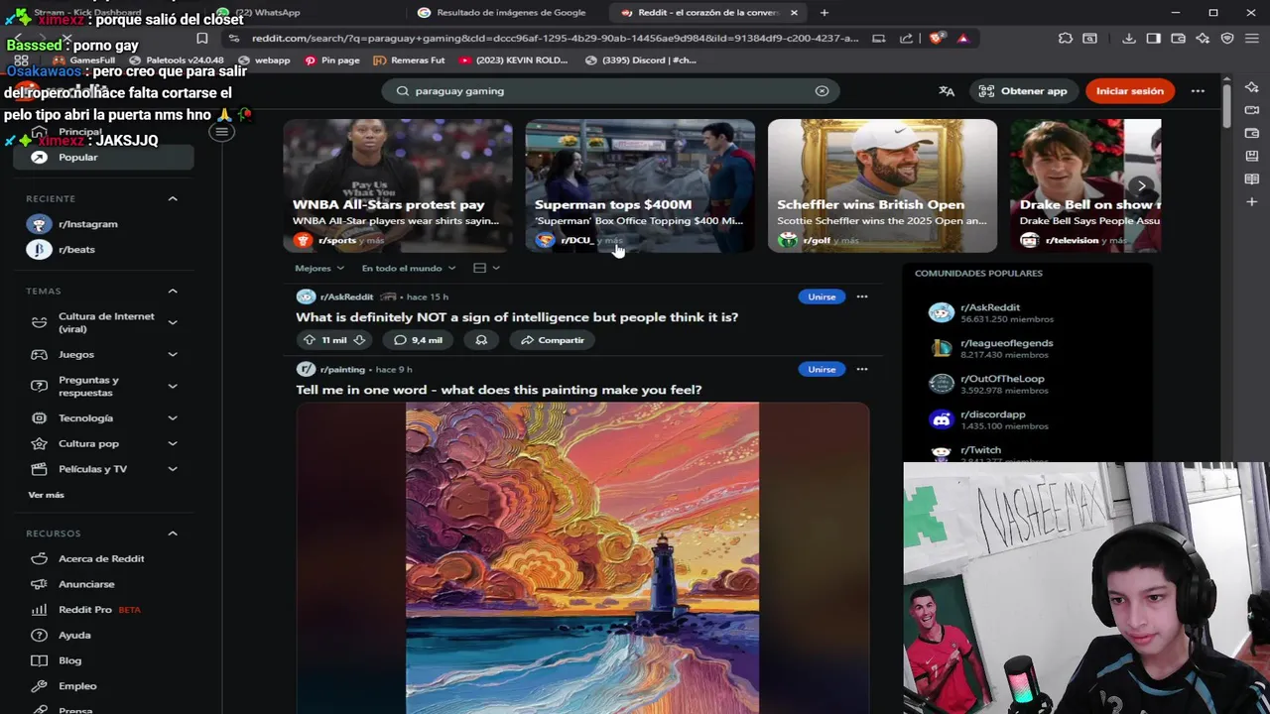Screen dimensions: 1270x714
Task: Open a new browser tab with plus
Action: [x=824, y=12]
